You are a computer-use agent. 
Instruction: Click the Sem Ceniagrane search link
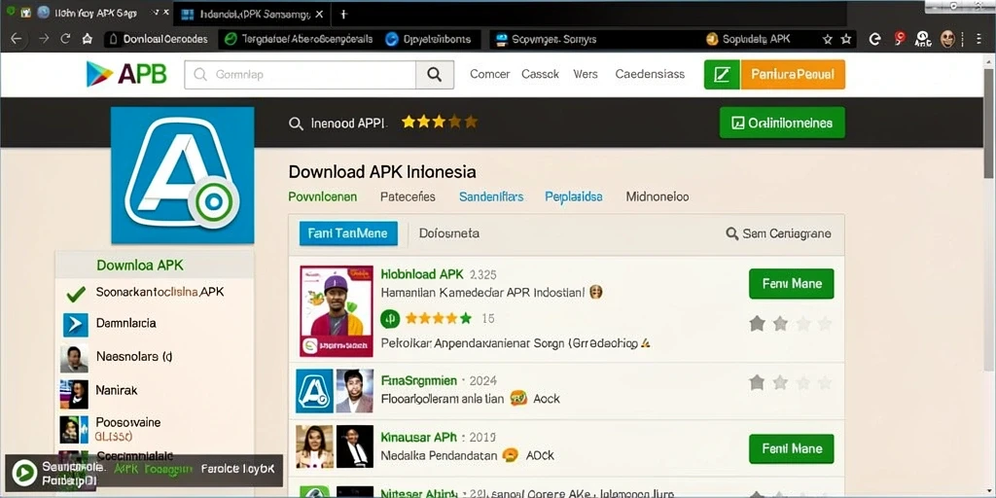click(778, 233)
